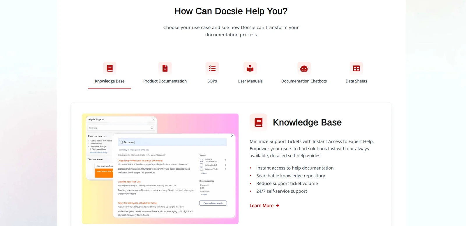Follow the Learn More link
Screen dimensions: 466x226
(x=264, y=205)
